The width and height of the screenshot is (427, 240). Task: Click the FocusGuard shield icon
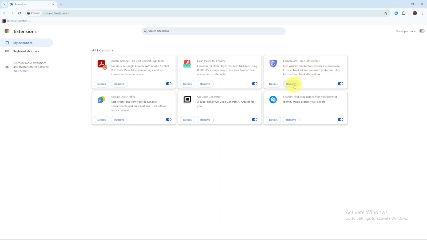coord(273,63)
